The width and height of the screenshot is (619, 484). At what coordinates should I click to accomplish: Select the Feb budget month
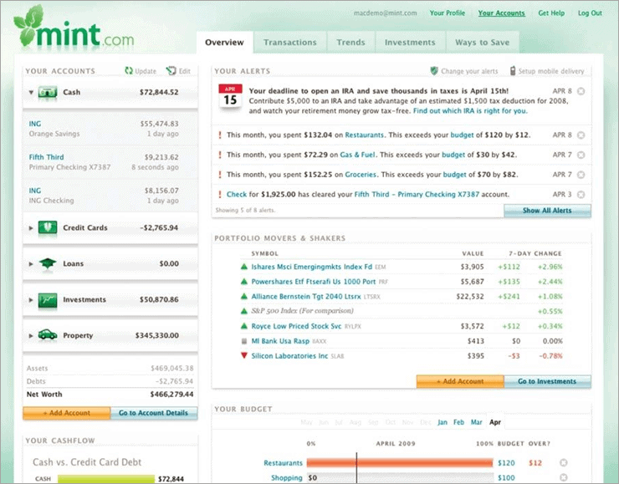click(458, 422)
